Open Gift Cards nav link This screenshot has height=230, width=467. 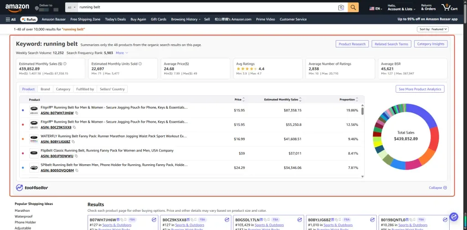click(158, 19)
